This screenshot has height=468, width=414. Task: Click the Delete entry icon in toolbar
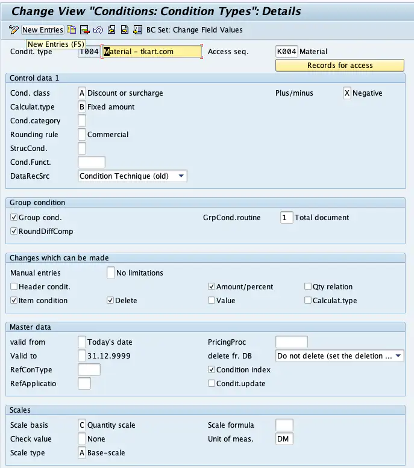pyautogui.click(x=85, y=29)
